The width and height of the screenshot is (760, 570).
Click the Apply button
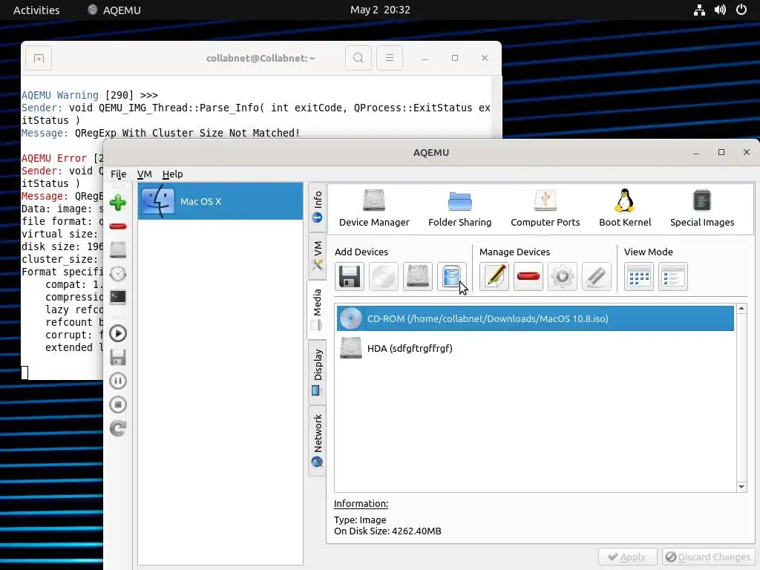pos(627,557)
